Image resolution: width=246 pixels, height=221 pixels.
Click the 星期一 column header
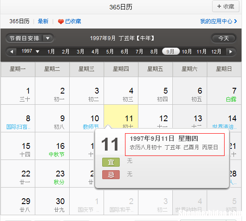pos(18,69)
